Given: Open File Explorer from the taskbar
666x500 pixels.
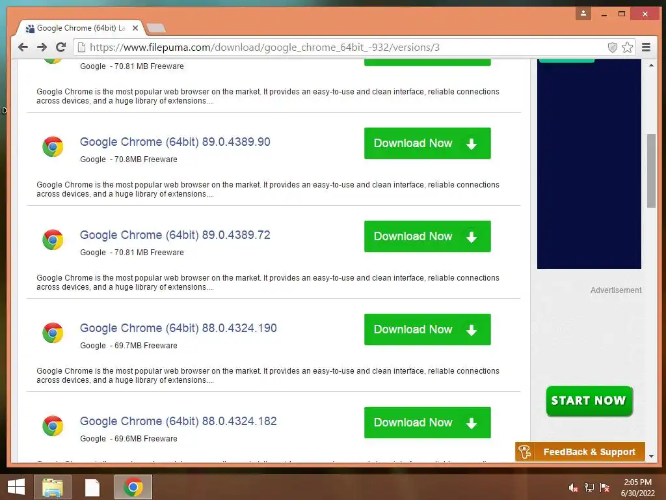Looking at the screenshot, I should pos(53,487).
